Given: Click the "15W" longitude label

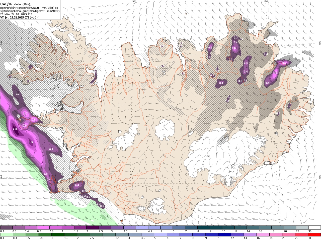Looking at the screenshot, I should pyautogui.click(x=266, y=1).
